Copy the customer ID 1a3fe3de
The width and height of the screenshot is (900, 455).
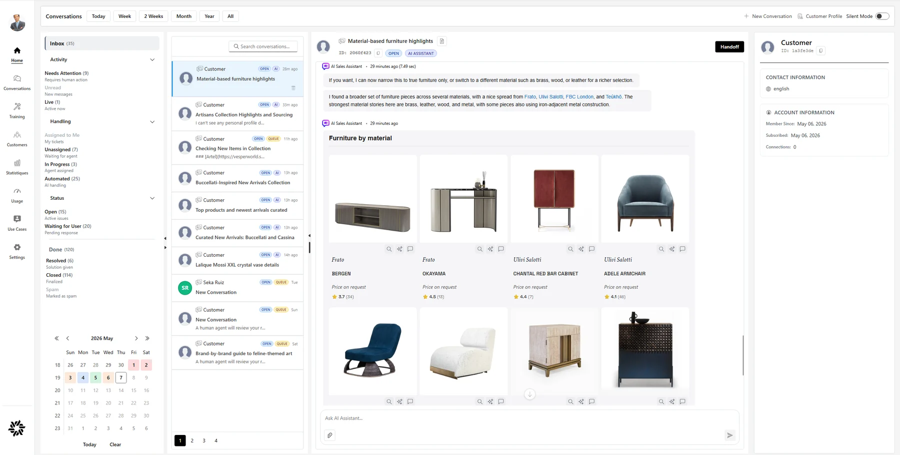821,50
